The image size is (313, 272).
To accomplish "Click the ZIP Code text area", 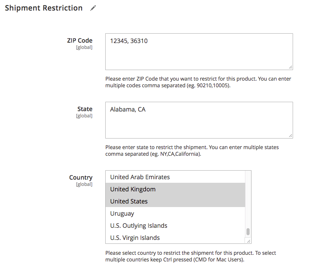I will (x=199, y=51).
